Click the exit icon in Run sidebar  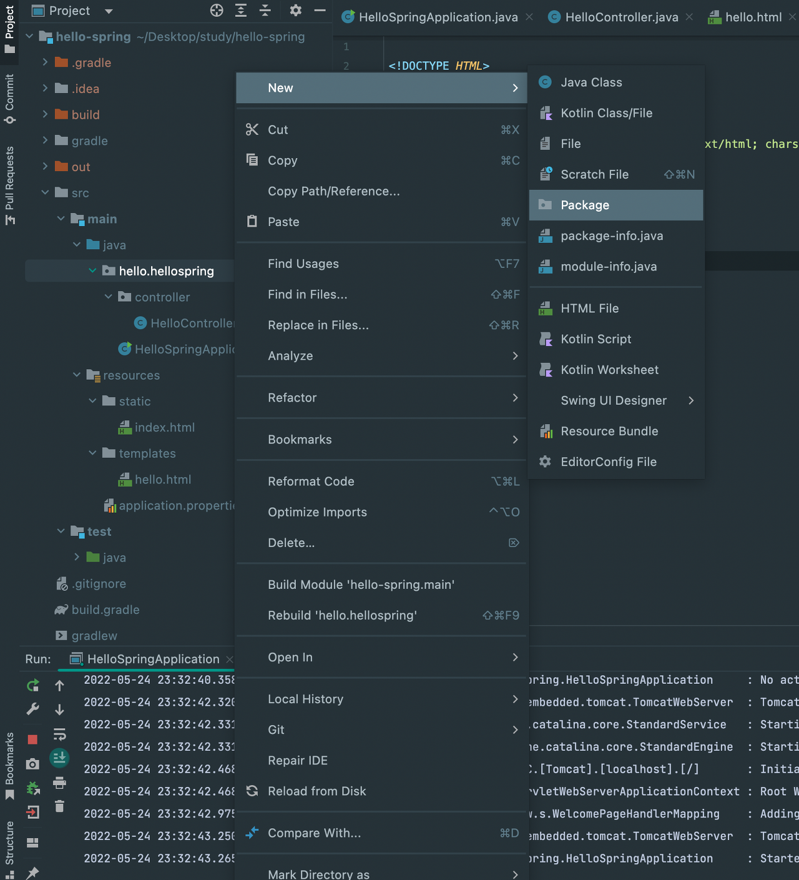click(33, 812)
